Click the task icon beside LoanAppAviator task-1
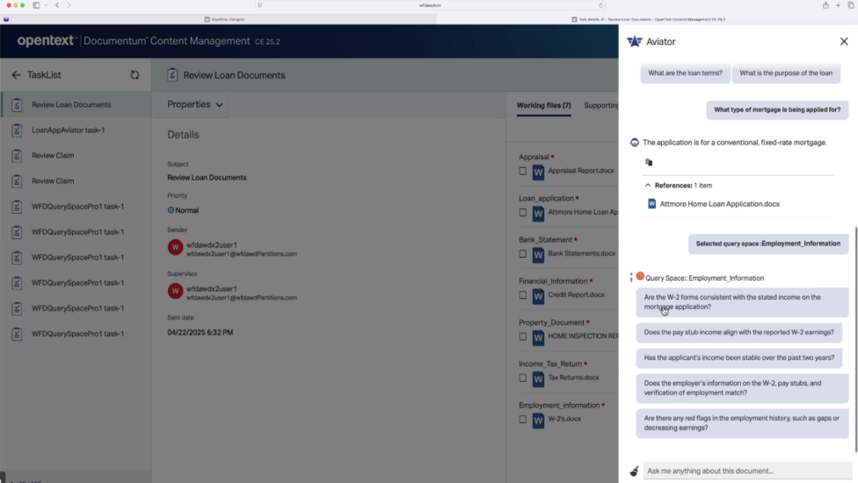 pyautogui.click(x=17, y=130)
